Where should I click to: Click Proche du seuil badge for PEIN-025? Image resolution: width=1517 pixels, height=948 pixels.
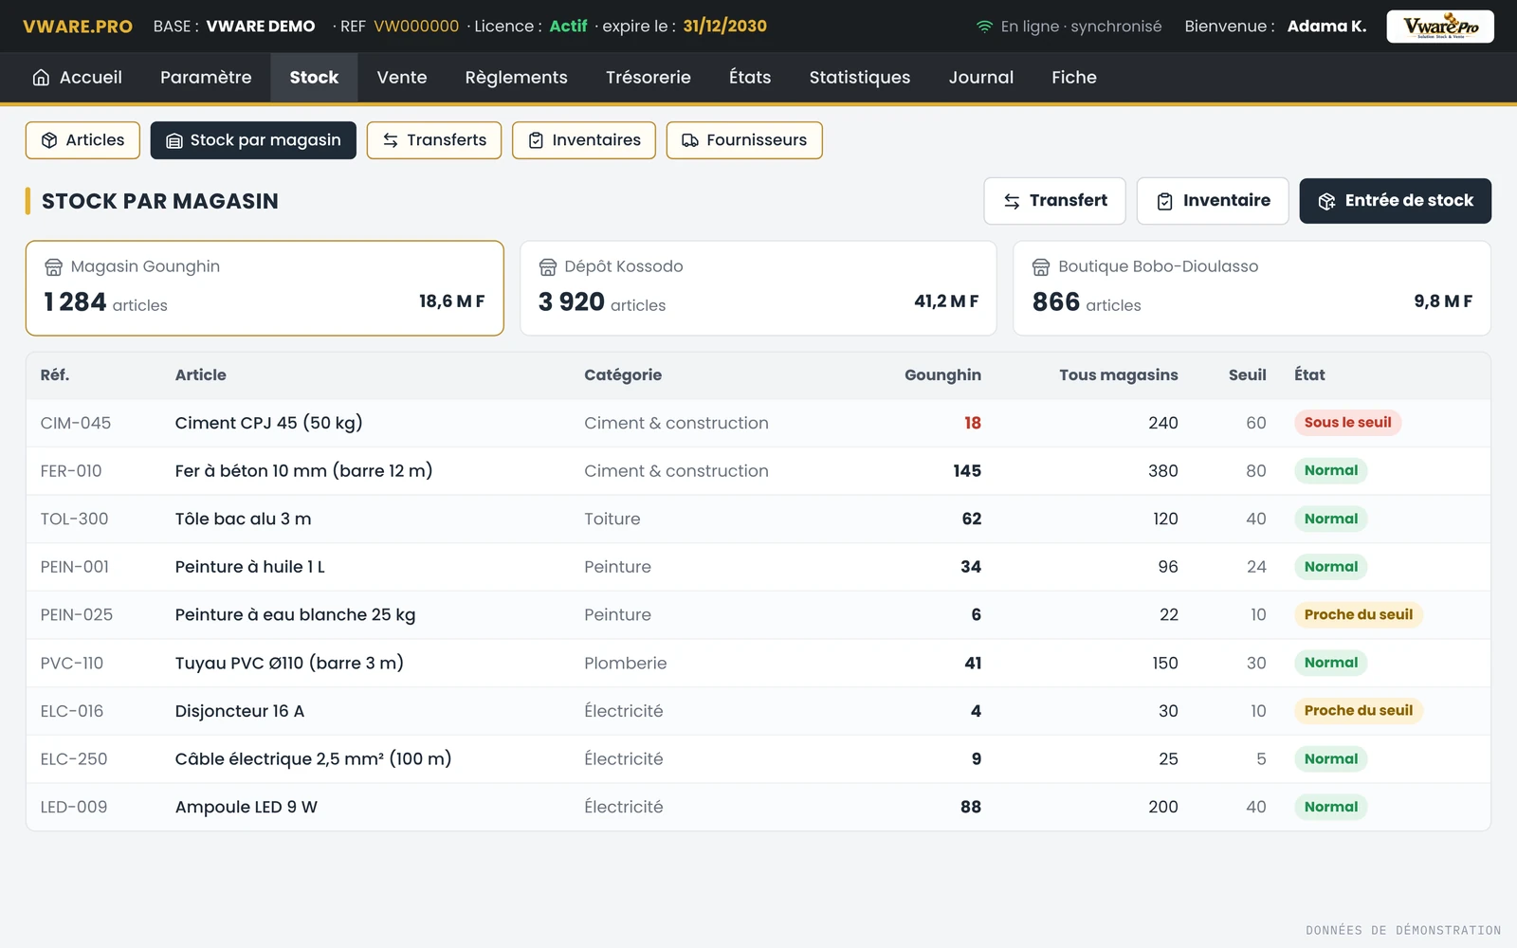point(1358,615)
